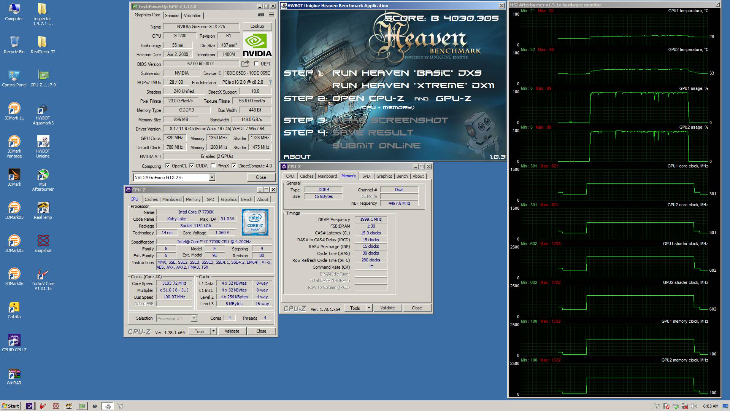Click the Bus Interface question mark icon
The width and height of the screenshot is (730, 411).
click(x=270, y=82)
